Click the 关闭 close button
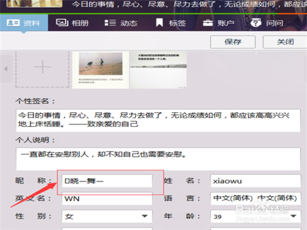Viewport: 307px width, 230px height. point(285,42)
